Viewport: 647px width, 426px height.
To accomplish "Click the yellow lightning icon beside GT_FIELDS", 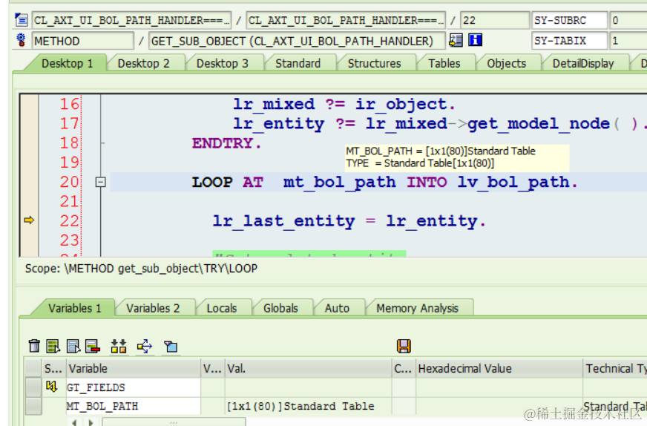I will tap(52, 387).
